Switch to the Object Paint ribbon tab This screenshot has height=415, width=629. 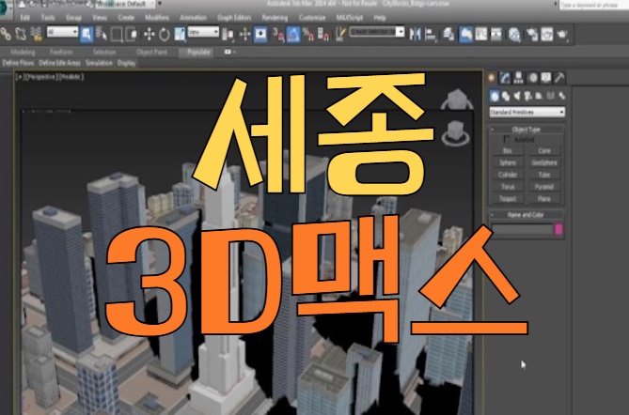[x=151, y=52]
